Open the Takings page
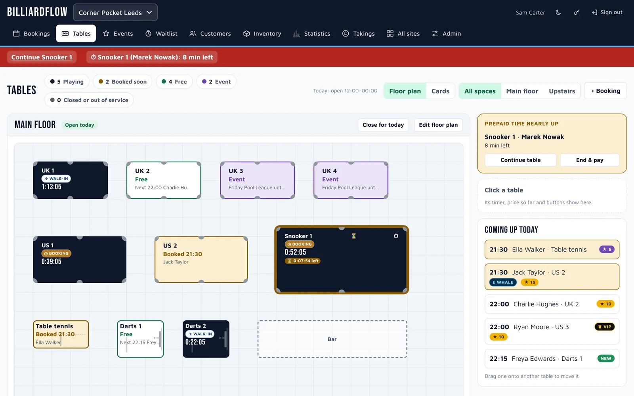 [358, 34]
